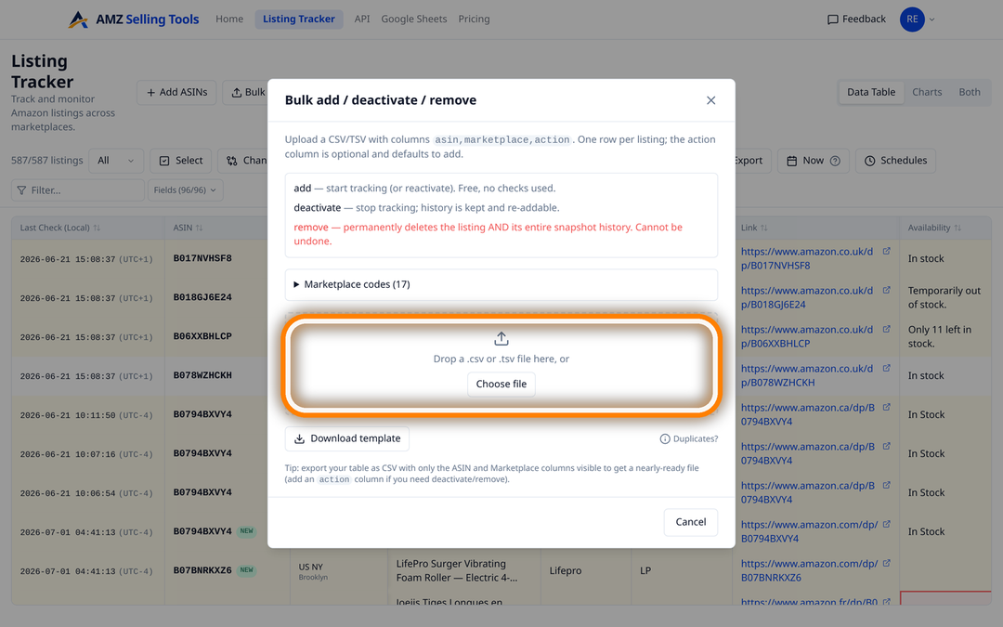Image resolution: width=1003 pixels, height=627 pixels.
Task: Click the Choose file button
Action: [501, 384]
